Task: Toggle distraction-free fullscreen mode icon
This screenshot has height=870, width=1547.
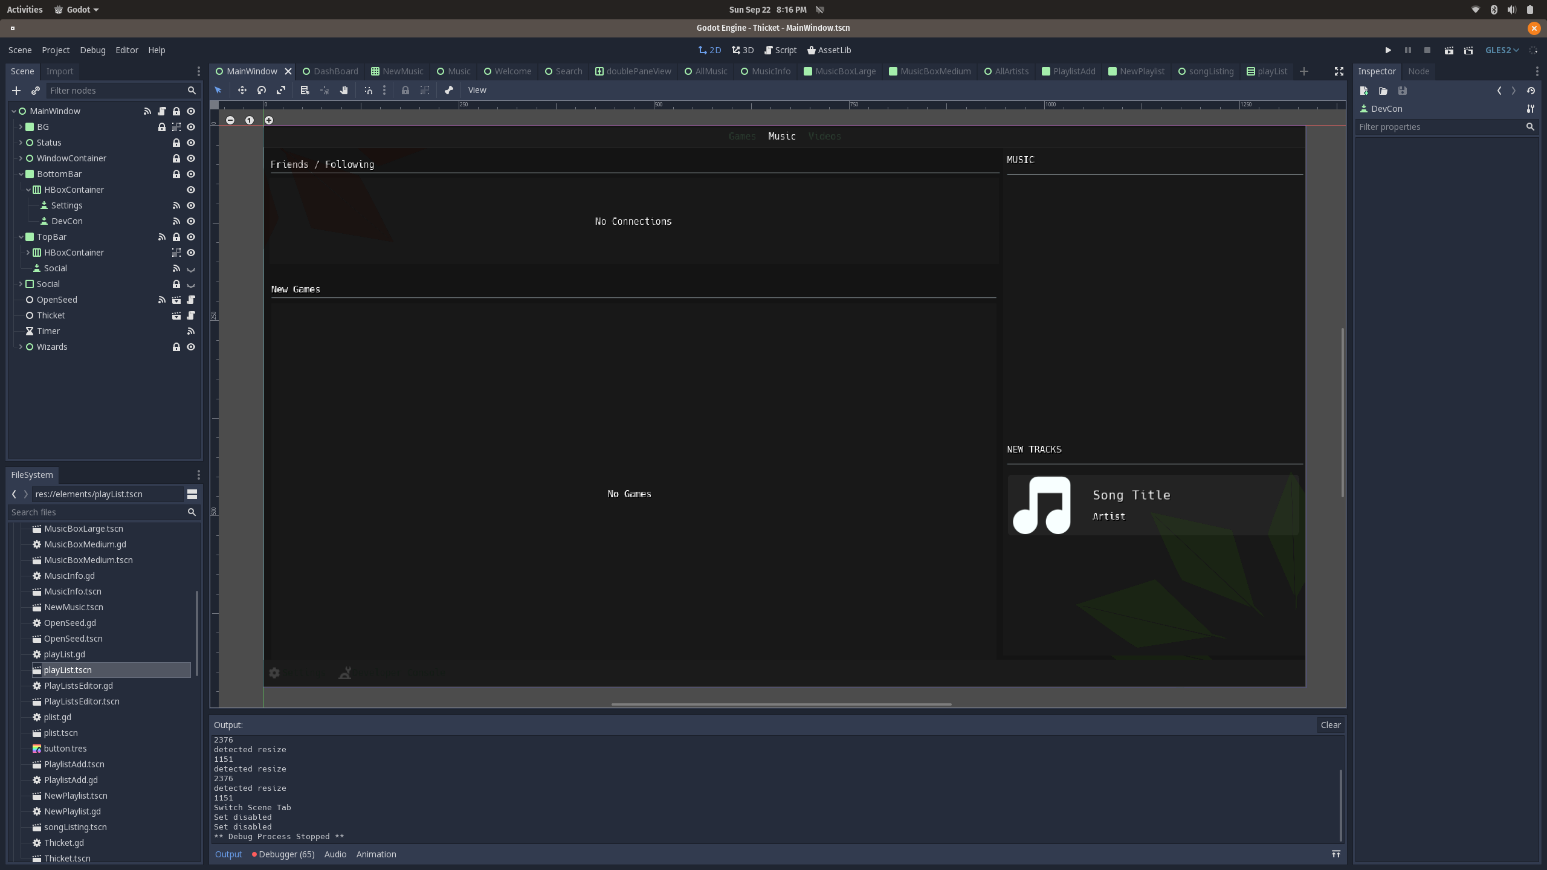Action: tap(1339, 71)
